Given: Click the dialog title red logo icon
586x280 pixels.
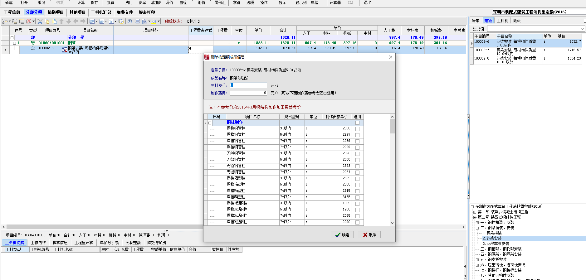Looking at the screenshot, I should pyautogui.click(x=207, y=57).
